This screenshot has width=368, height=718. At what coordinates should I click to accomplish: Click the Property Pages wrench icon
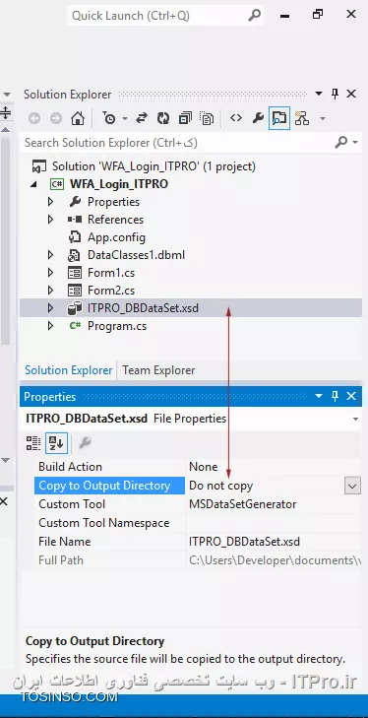click(85, 443)
